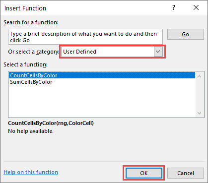Close the Insert Function dialog
This screenshot has width=208, height=183.
click(196, 7)
